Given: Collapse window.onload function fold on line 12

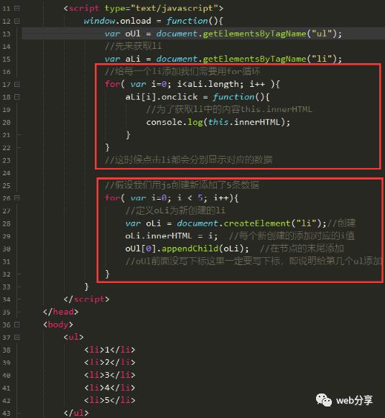Looking at the screenshot, I should 17,21.
